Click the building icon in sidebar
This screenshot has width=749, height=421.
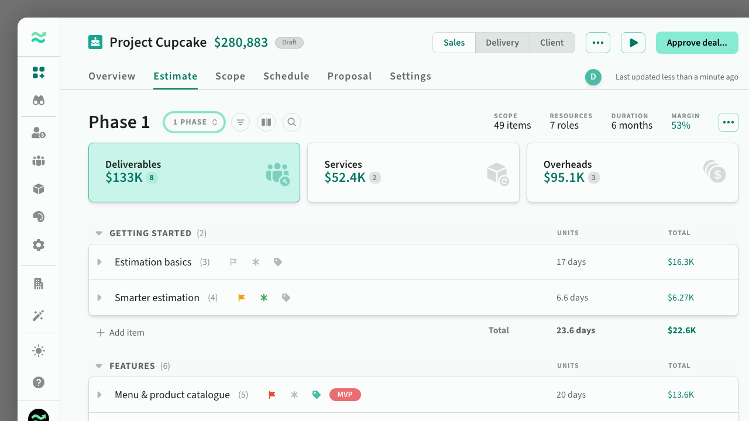click(x=39, y=284)
